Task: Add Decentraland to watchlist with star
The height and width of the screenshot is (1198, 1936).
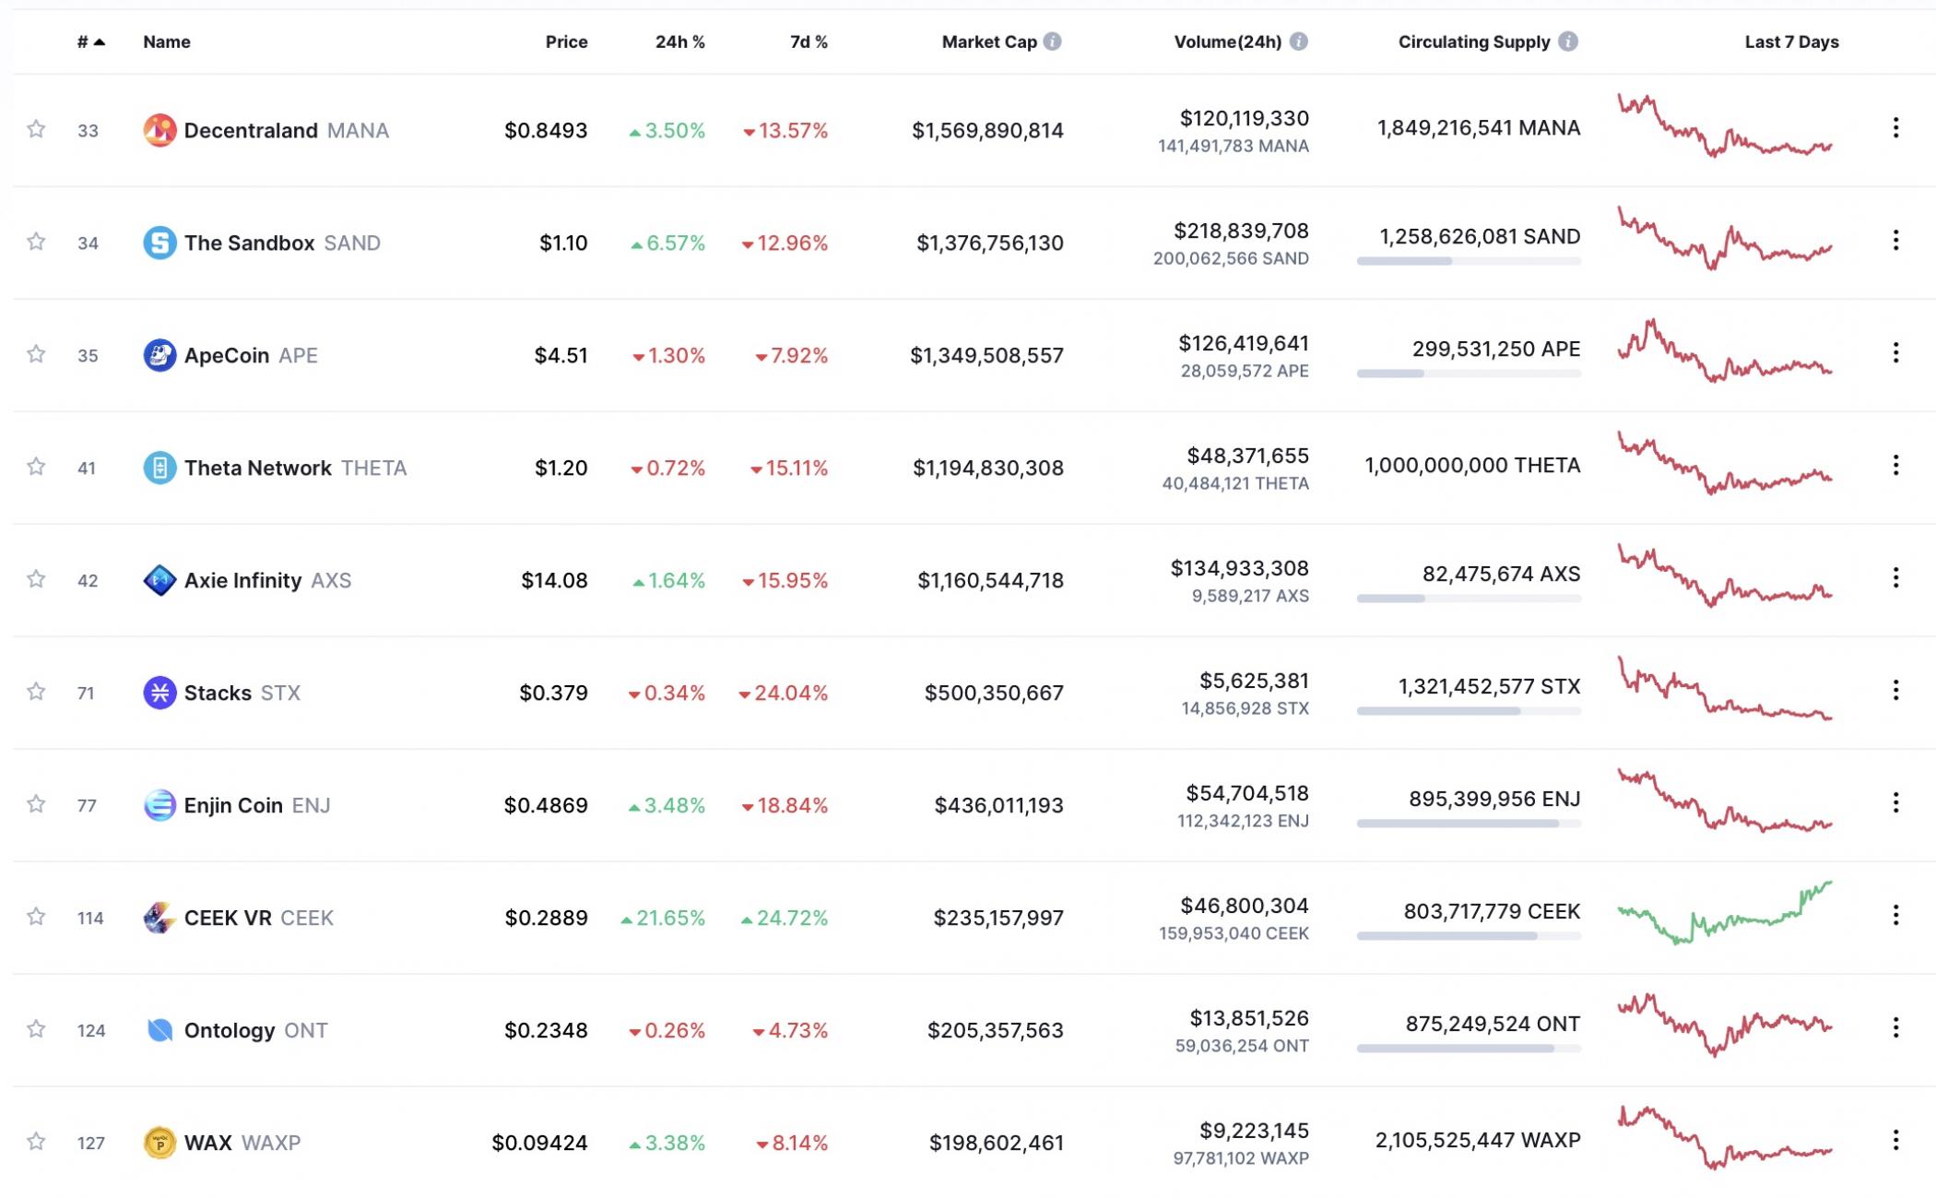Action: [x=36, y=129]
